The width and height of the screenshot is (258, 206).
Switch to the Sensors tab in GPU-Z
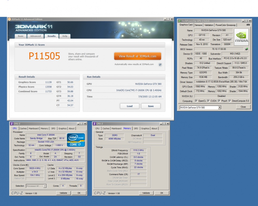pos(198,25)
